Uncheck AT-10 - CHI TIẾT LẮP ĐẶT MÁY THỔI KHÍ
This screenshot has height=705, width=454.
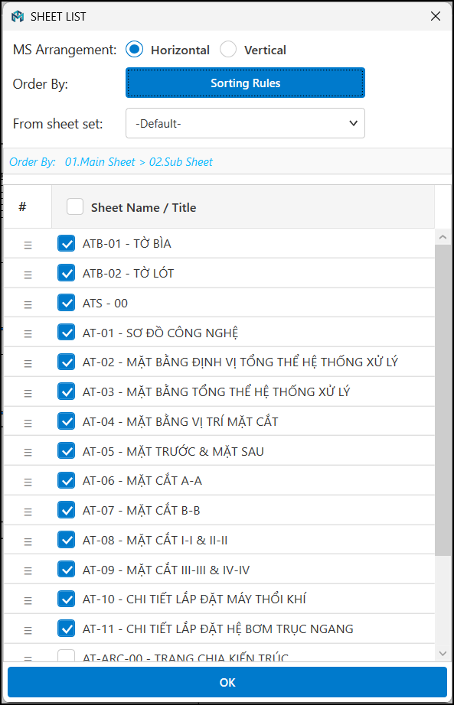(66, 599)
